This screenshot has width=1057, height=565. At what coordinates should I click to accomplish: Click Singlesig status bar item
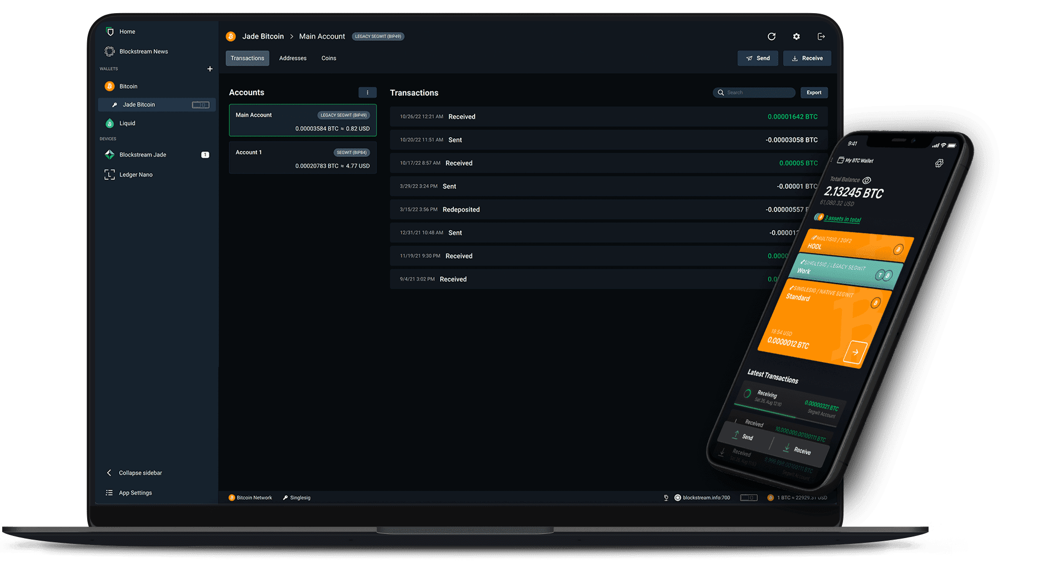[296, 497]
